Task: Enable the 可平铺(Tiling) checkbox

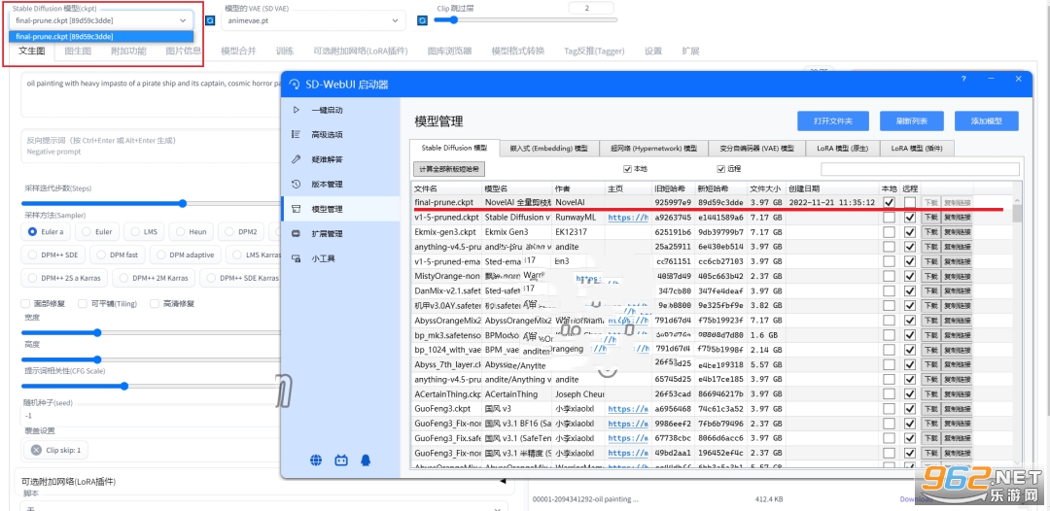Action: (83, 304)
